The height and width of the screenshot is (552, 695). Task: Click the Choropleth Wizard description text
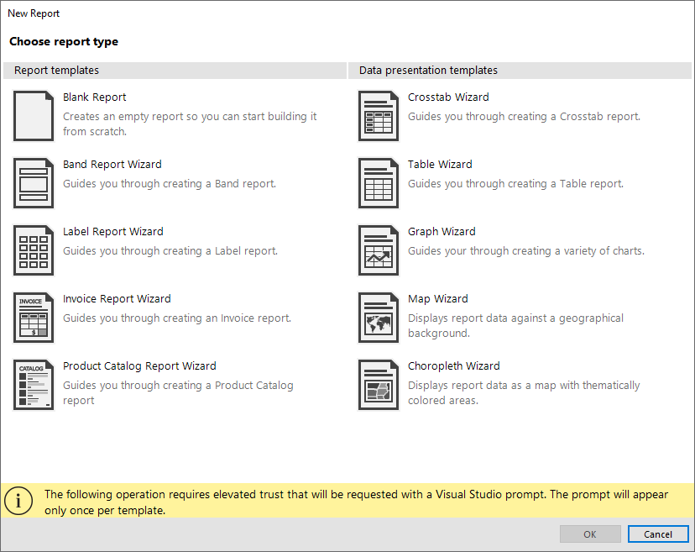(x=524, y=392)
